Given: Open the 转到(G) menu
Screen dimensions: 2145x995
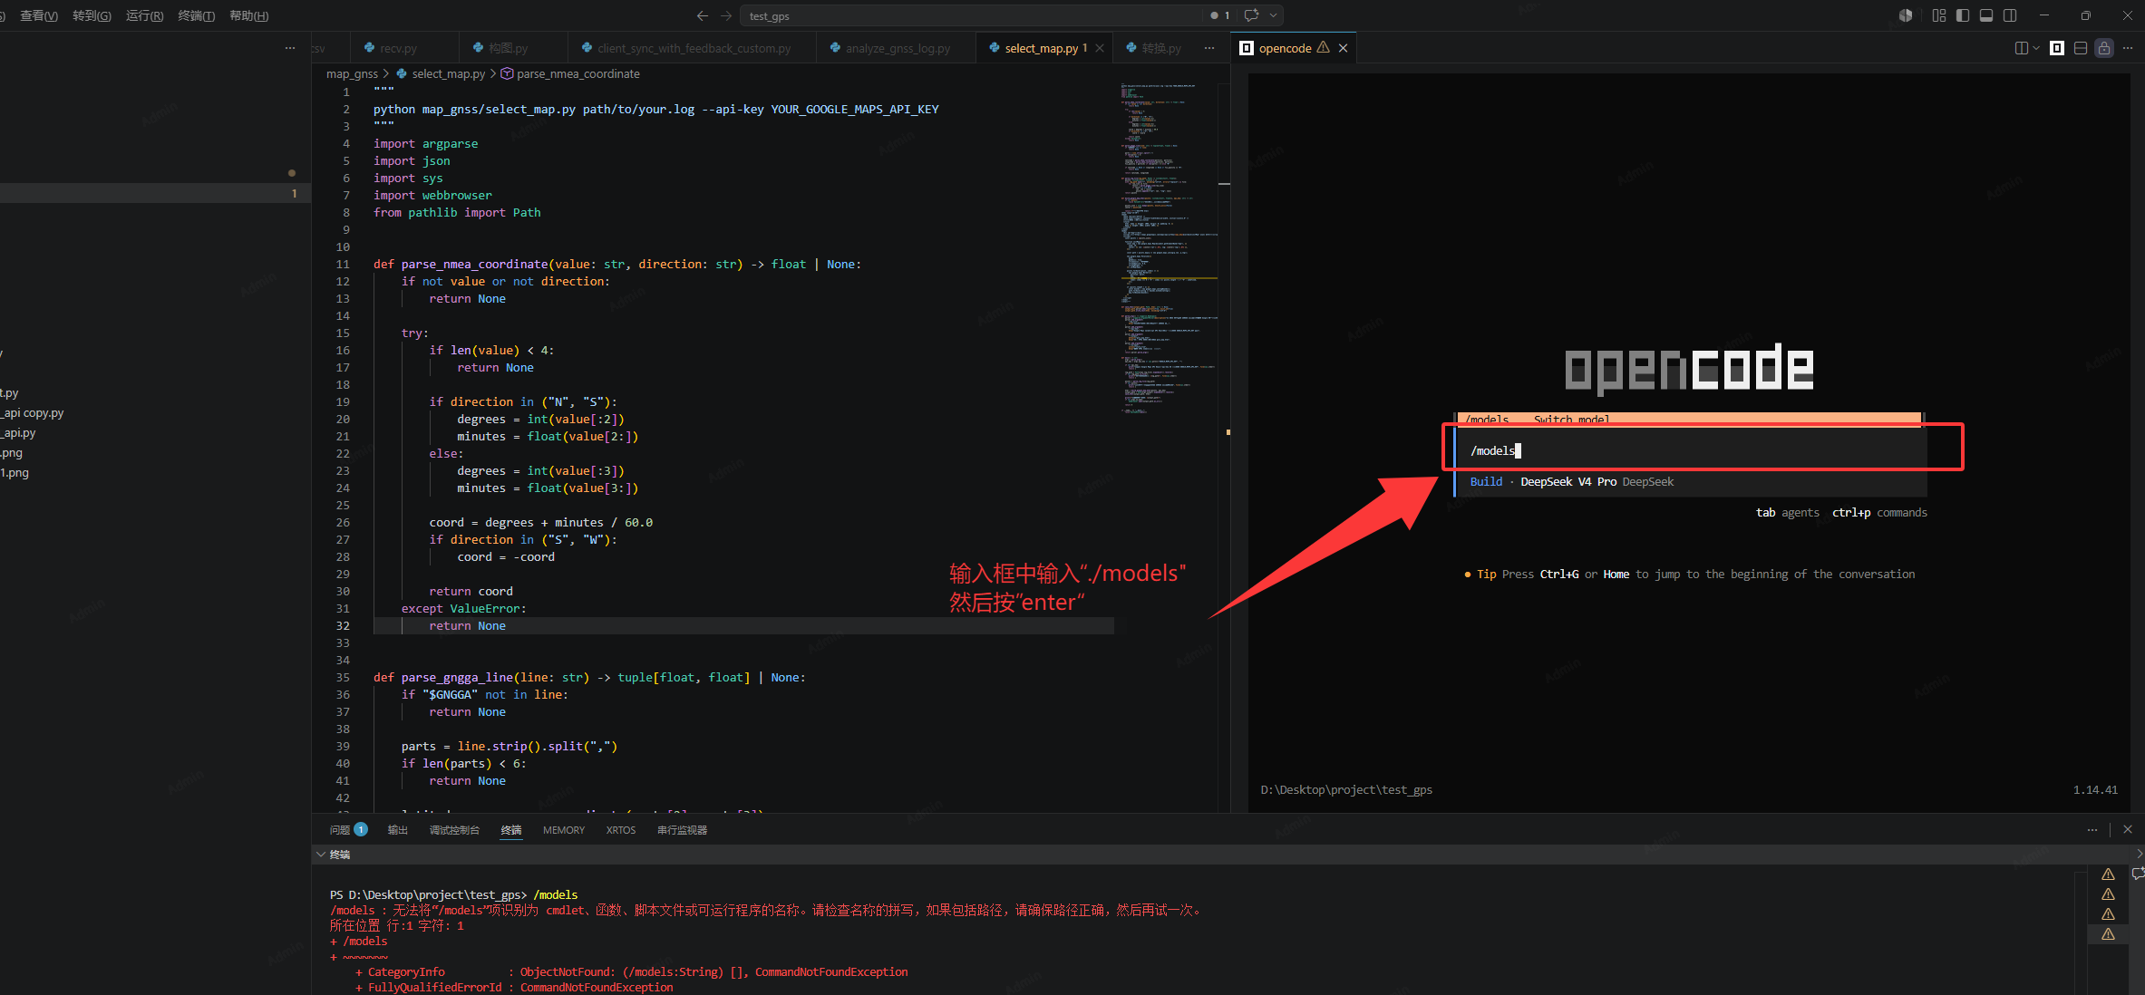Looking at the screenshot, I should [x=92, y=15].
